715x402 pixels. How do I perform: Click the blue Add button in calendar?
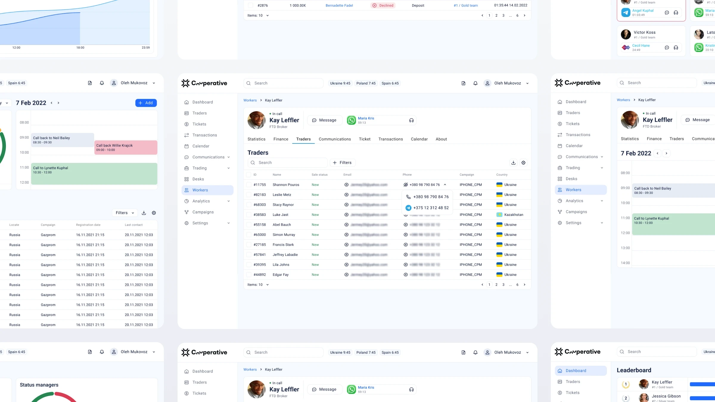tap(146, 103)
